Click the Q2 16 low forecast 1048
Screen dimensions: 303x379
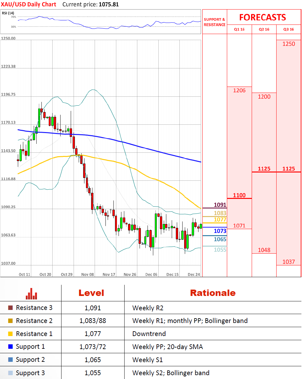point(264,250)
